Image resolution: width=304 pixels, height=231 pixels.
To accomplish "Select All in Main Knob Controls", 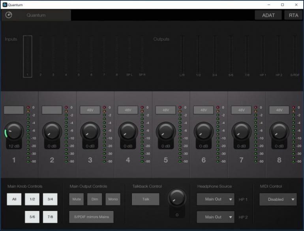I will pyautogui.click(x=14, y=199).
